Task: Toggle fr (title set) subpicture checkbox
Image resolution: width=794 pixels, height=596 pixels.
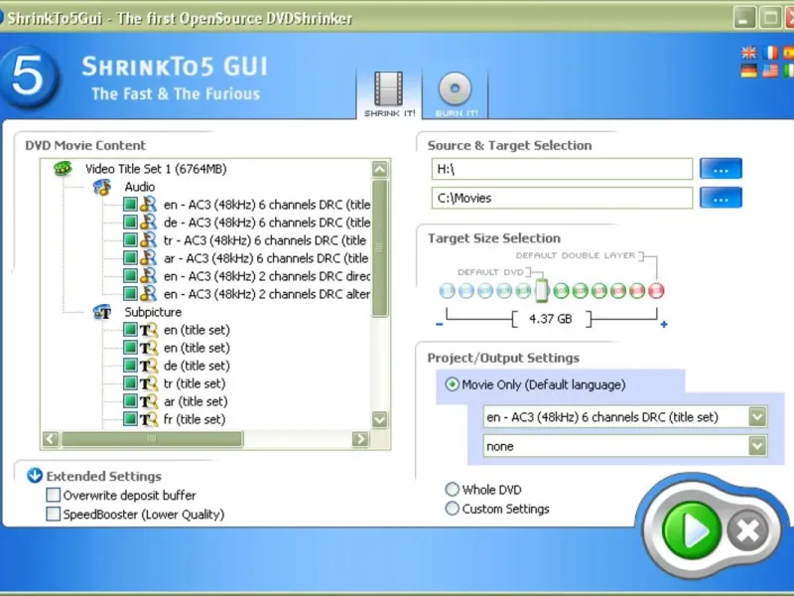Action: 130,419
